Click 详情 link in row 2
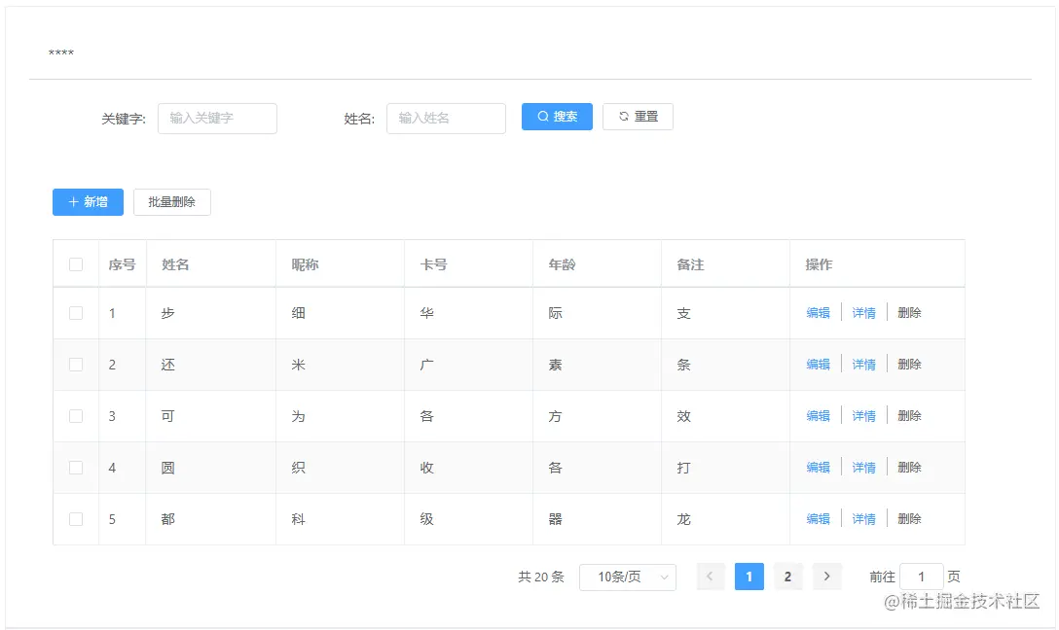1059x630 pixels. 863,365
